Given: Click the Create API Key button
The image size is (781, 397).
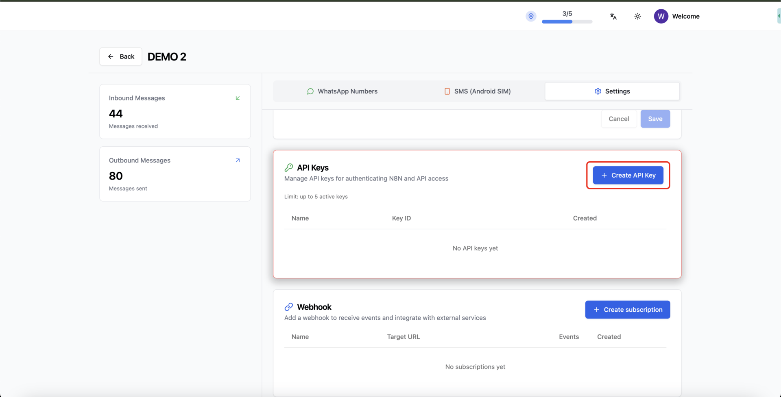Looking at the screenshot, I should (x=628, y=175).
